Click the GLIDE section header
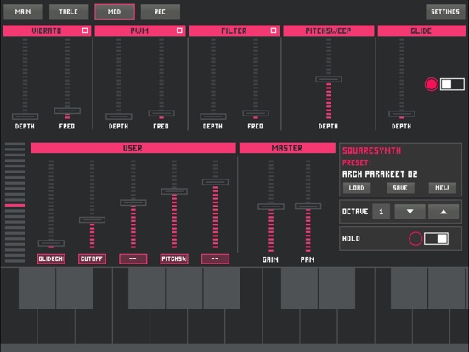 click(421, 31)
